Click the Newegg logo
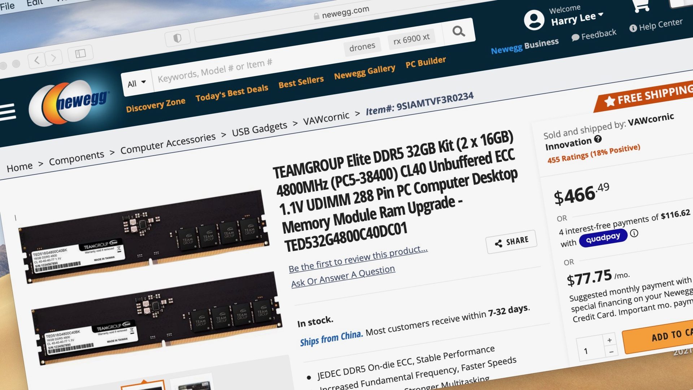Viewport: 693px width, 390px height. 70,103
